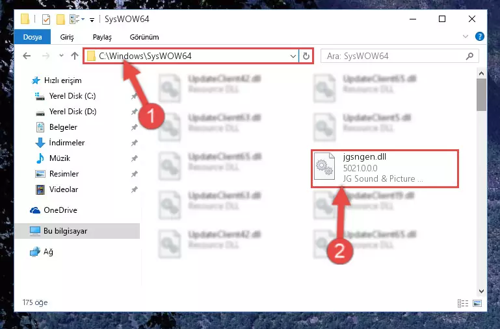Switch to large icons view icon
The height and width of the screenshot is (329, 500).
point(477,303)
